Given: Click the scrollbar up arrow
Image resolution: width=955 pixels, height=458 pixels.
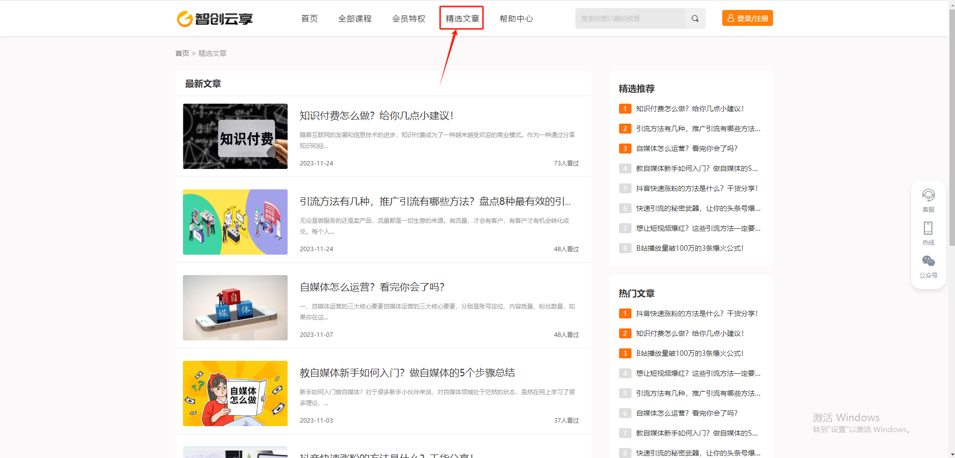Looking at the screenshot, I should 952,4.
